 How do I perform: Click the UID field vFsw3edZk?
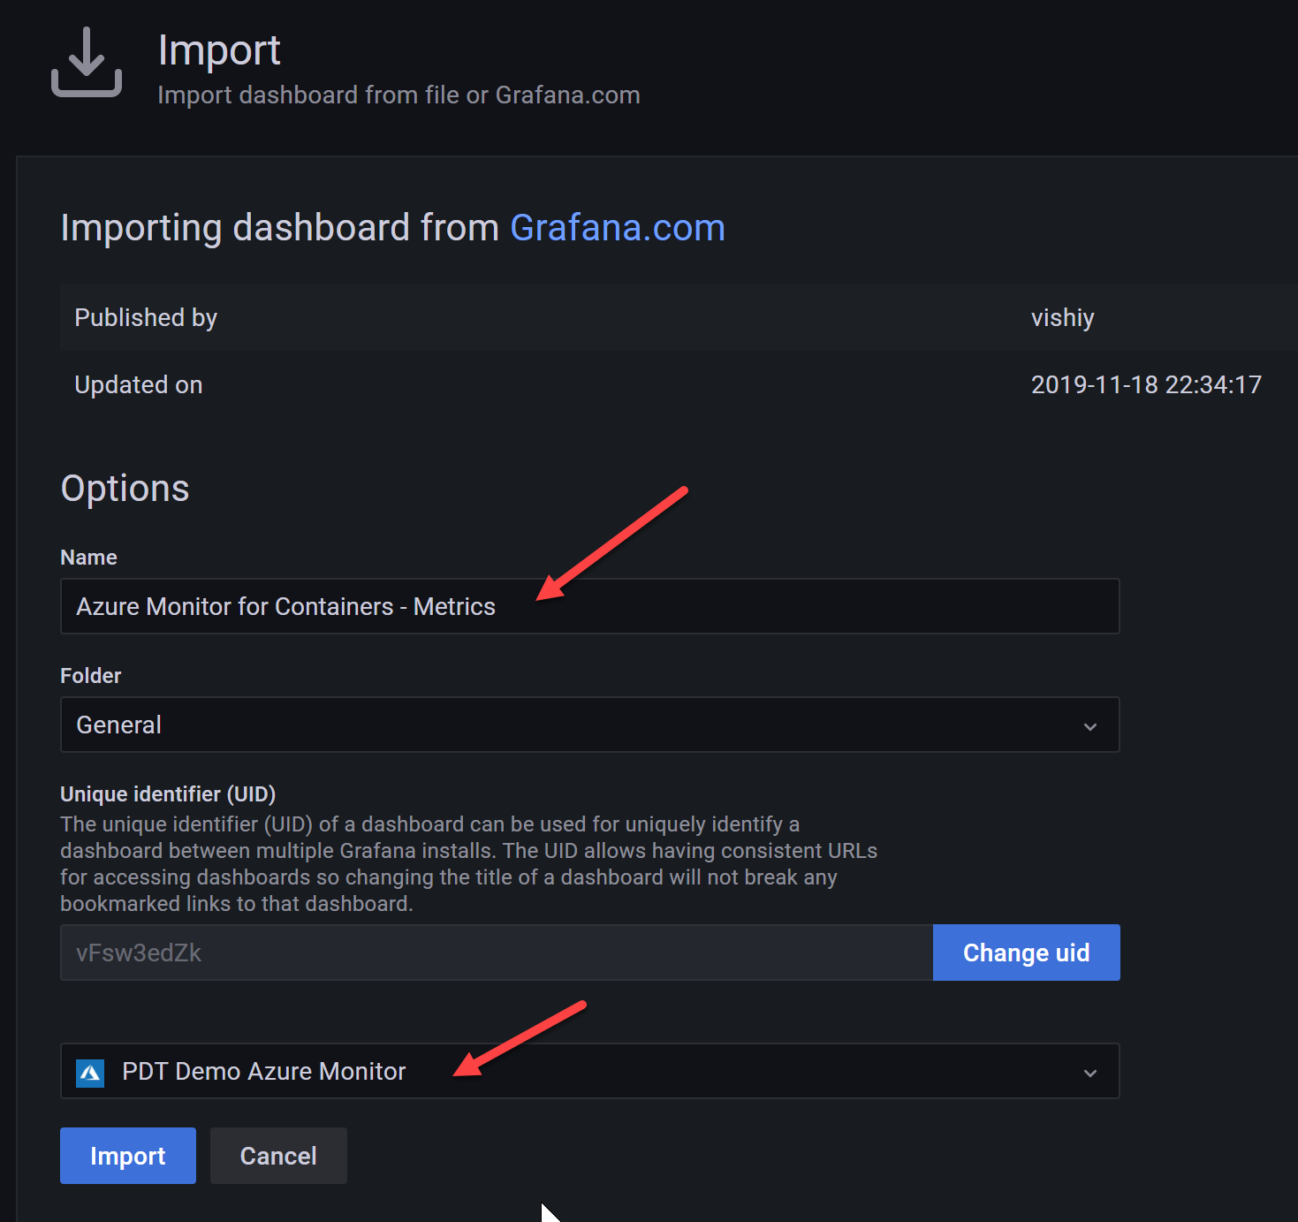(497, 953)
